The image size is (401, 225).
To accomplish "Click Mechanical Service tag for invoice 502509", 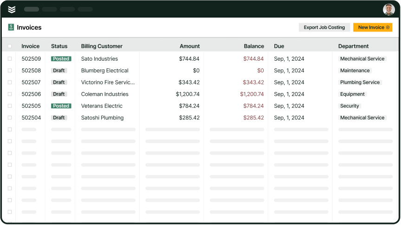I will [x=362, y=59].
